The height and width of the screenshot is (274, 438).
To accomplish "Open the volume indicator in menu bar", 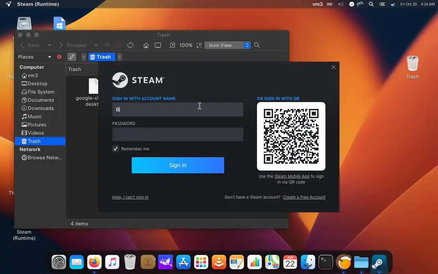I will (340, 4).
